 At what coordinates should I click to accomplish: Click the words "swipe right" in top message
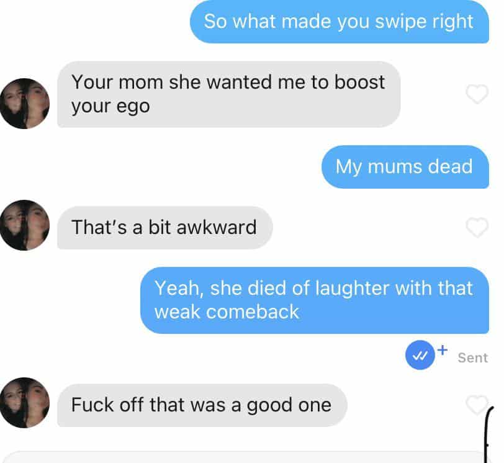(x=425, y=22)
